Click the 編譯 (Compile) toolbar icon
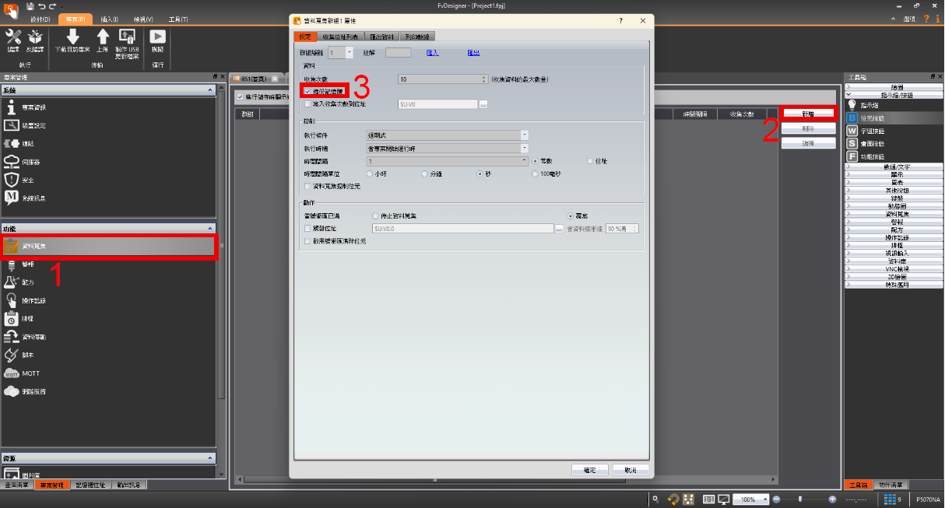 (x=13, y=40)
